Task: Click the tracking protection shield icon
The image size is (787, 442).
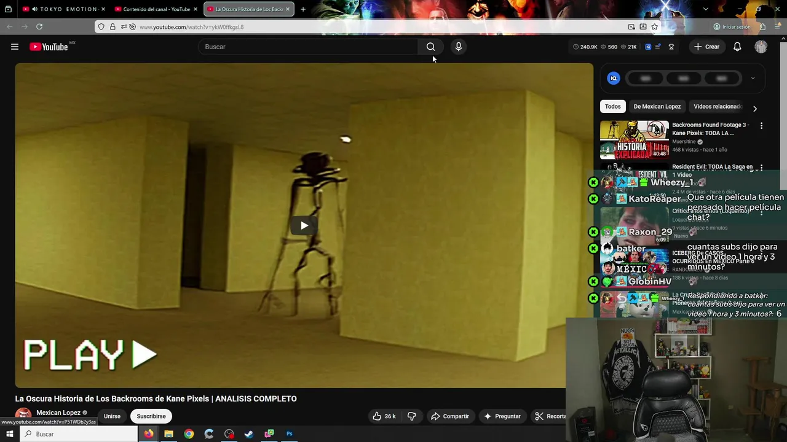Action: point(101,27)
